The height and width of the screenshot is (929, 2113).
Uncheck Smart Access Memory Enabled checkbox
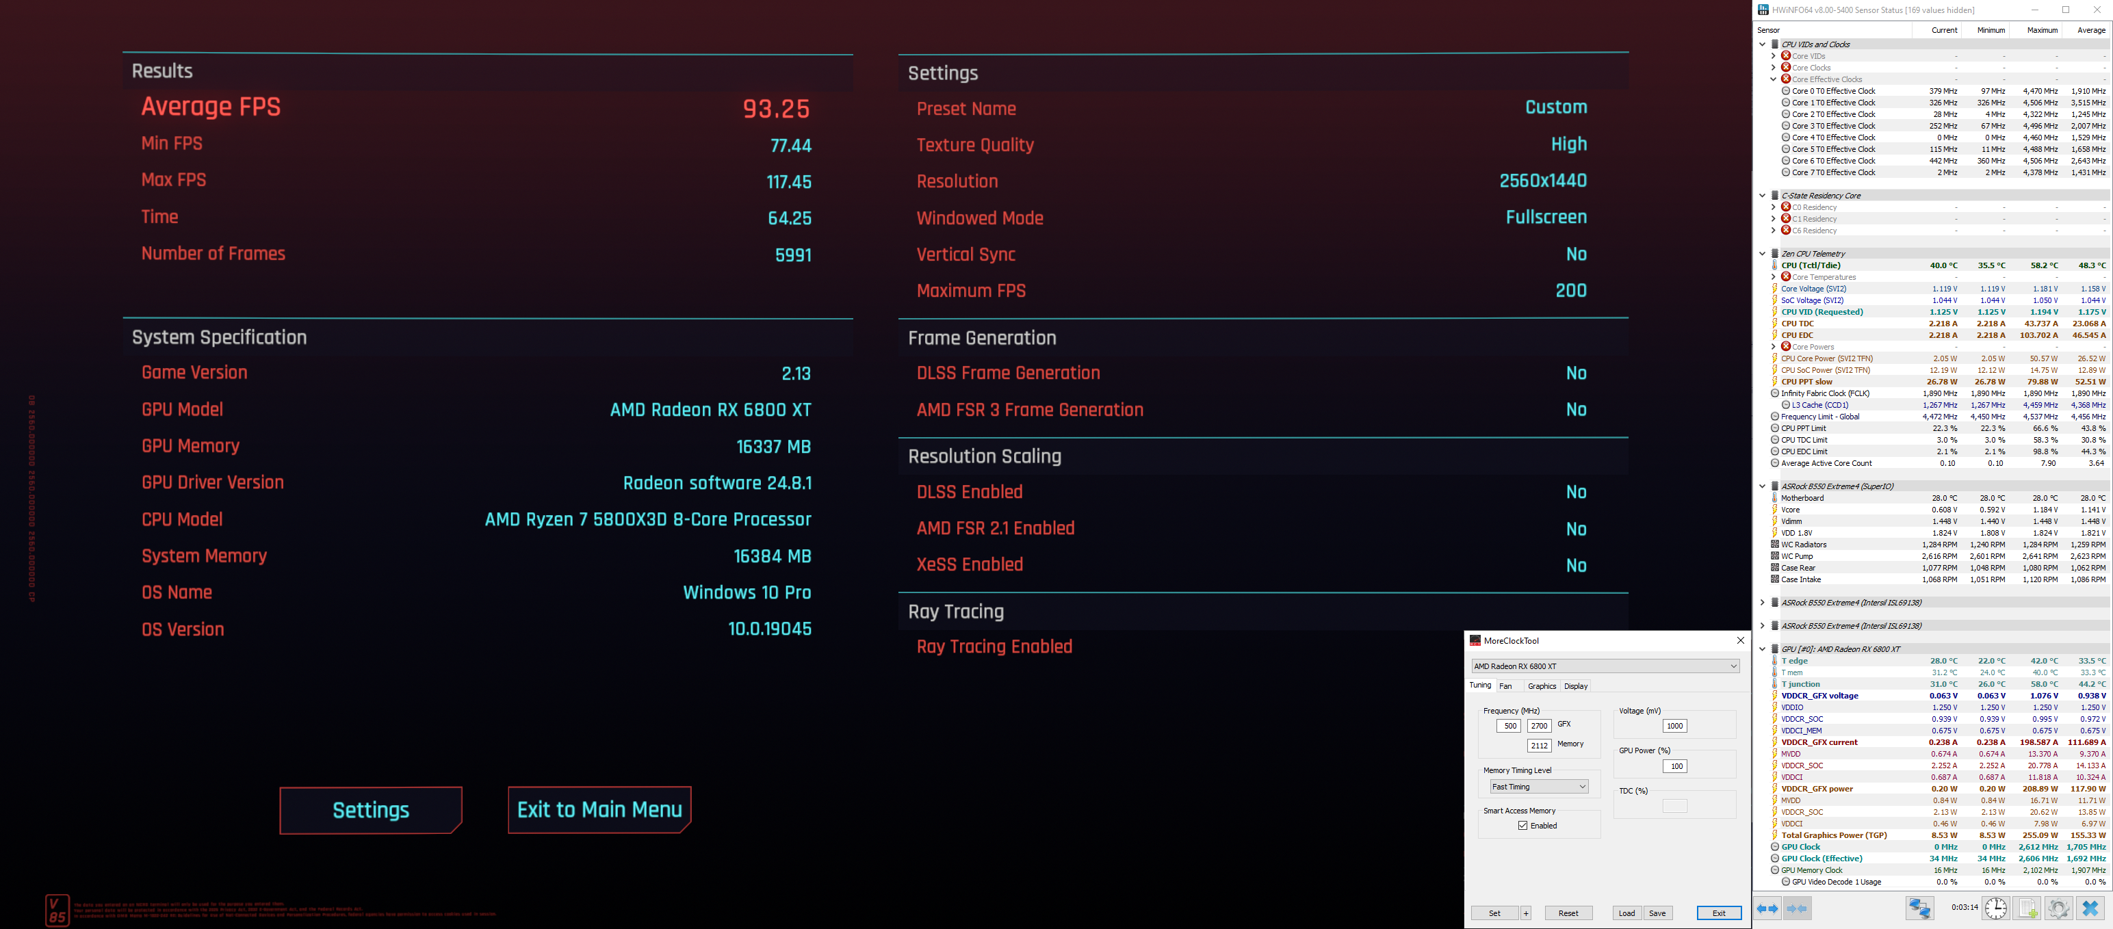1522,826
